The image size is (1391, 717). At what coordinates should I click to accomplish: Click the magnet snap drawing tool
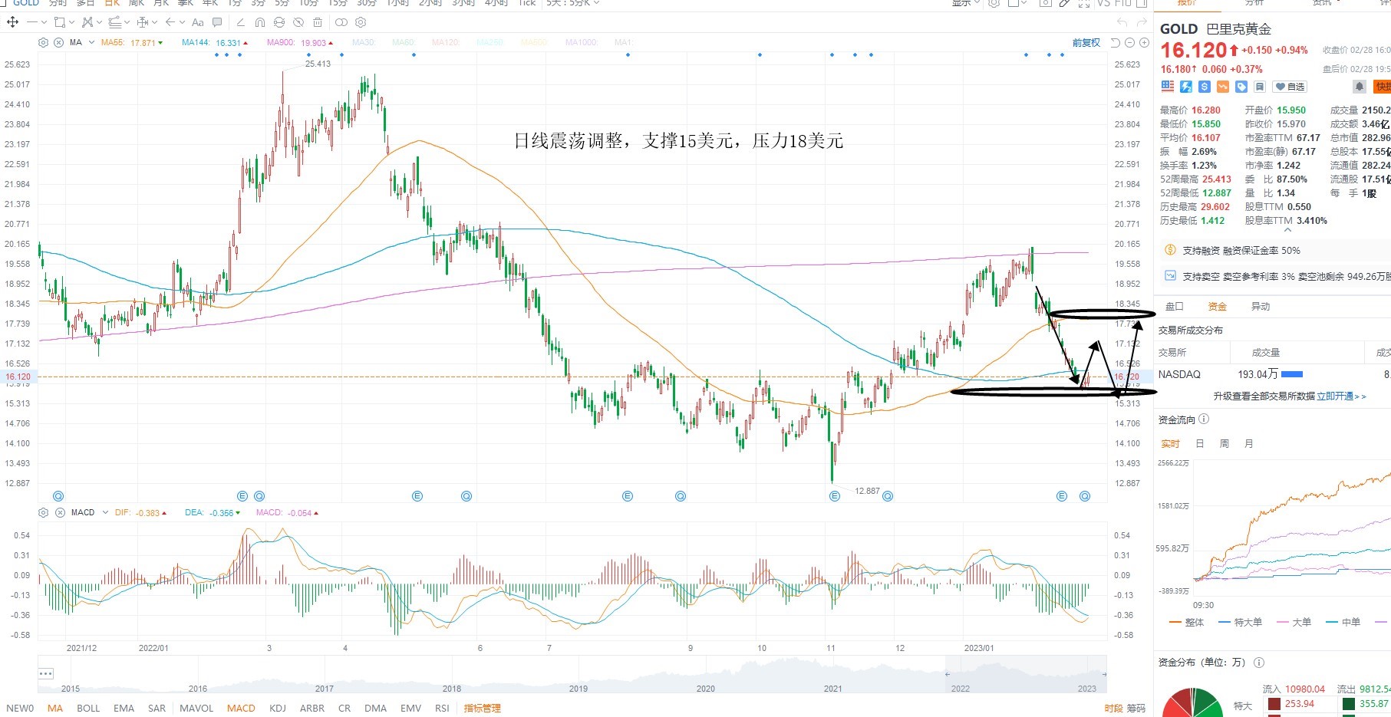pos(260,22)
